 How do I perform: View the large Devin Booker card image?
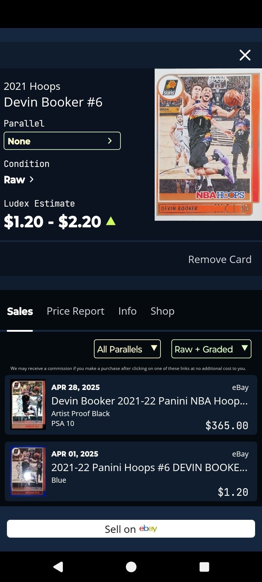click(208, 144)
